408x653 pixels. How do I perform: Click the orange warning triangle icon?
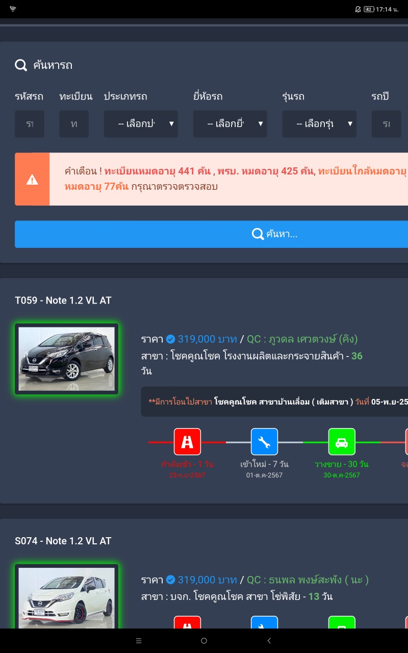point(32,180)
